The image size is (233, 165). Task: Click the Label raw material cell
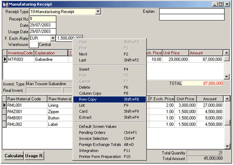[x=60, y=124]
